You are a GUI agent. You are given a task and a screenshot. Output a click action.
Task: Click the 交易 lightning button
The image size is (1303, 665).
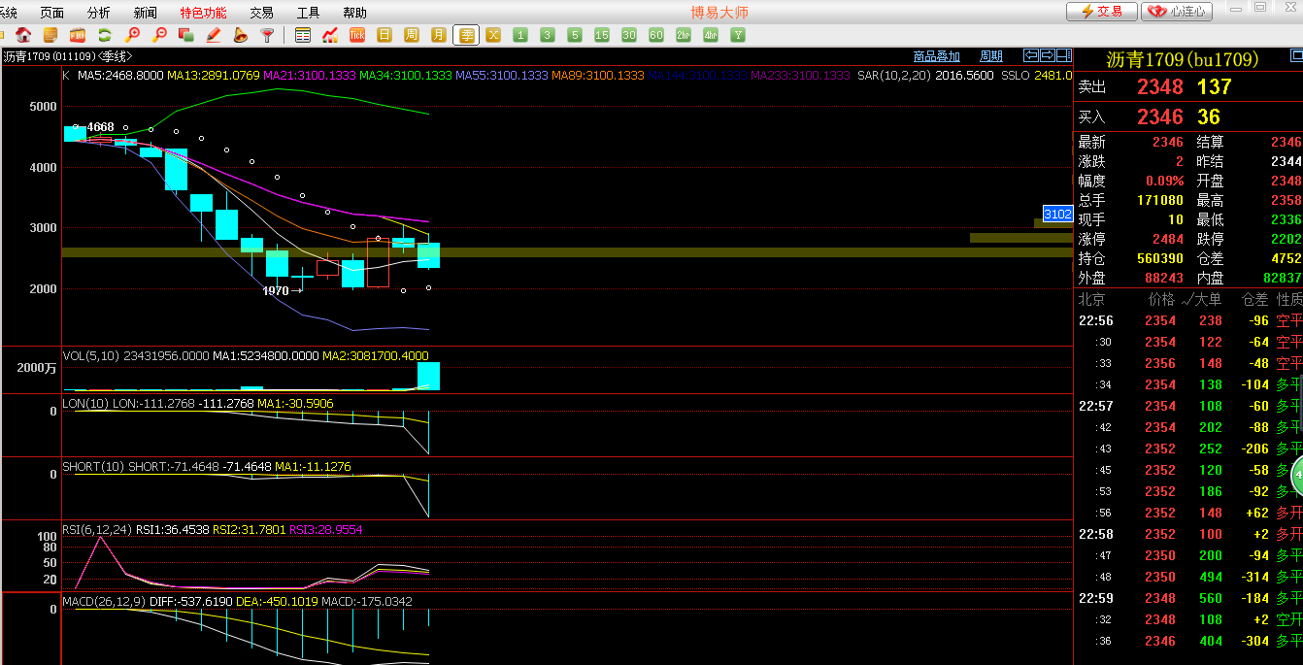pos(1101,12)
